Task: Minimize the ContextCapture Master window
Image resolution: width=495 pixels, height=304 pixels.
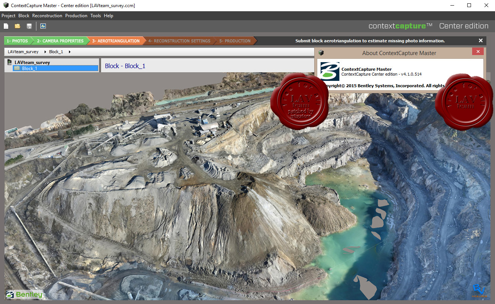Action: 452,5
